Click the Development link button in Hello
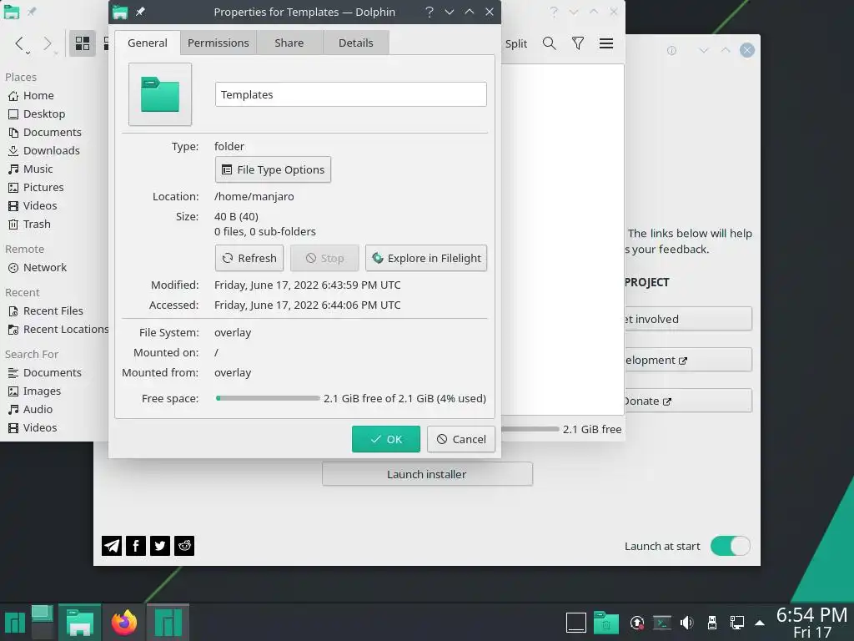 pyautogui.click(x=688, y=361)
